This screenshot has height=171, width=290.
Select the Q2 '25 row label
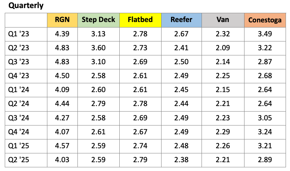pos(18,160)
